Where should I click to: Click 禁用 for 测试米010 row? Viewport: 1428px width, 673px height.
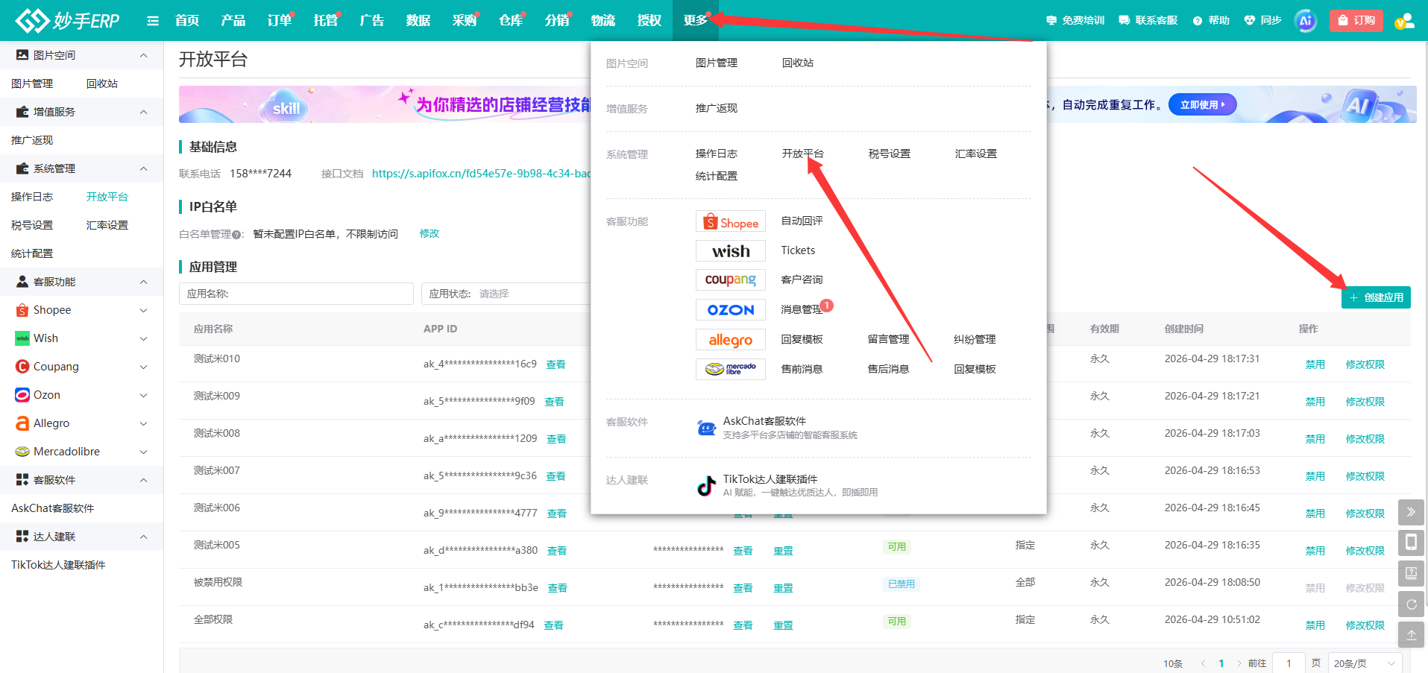click(x=1315, y=365)
